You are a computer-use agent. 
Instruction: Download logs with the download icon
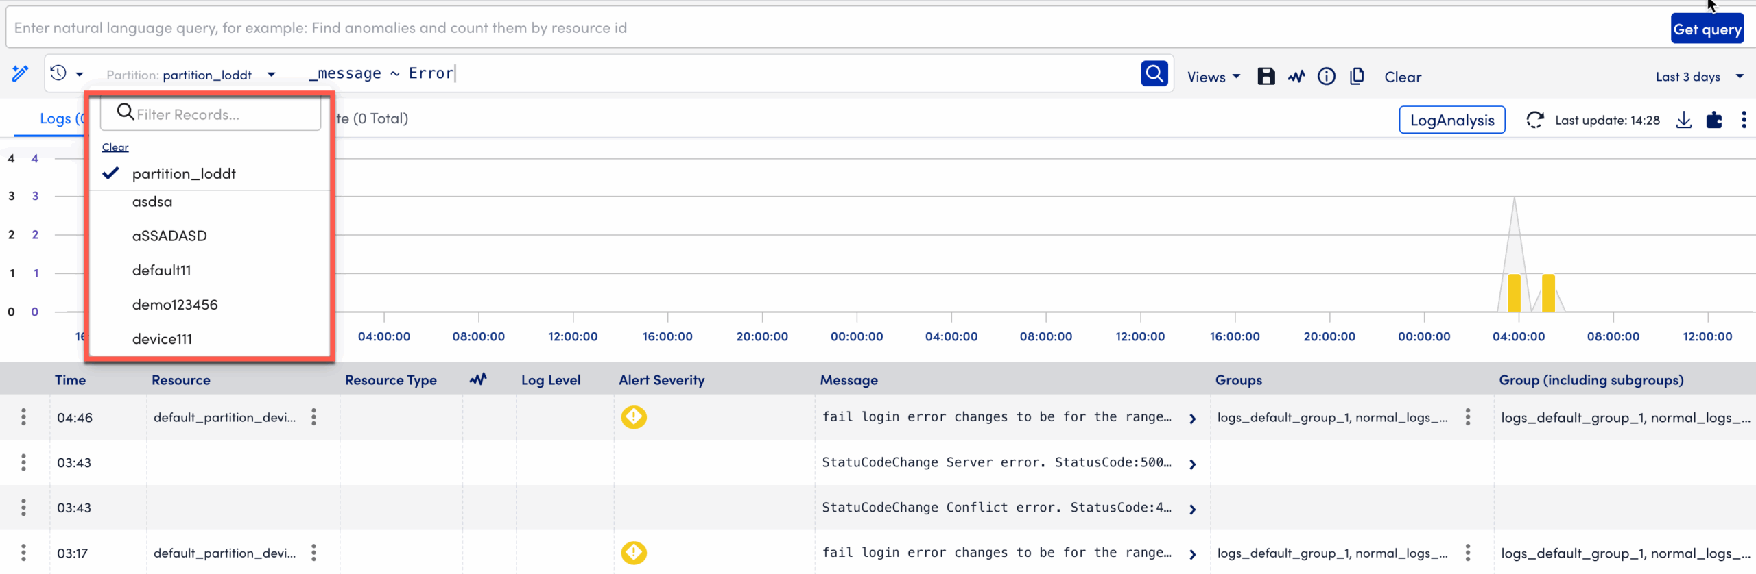click(x=1684, y=120)
